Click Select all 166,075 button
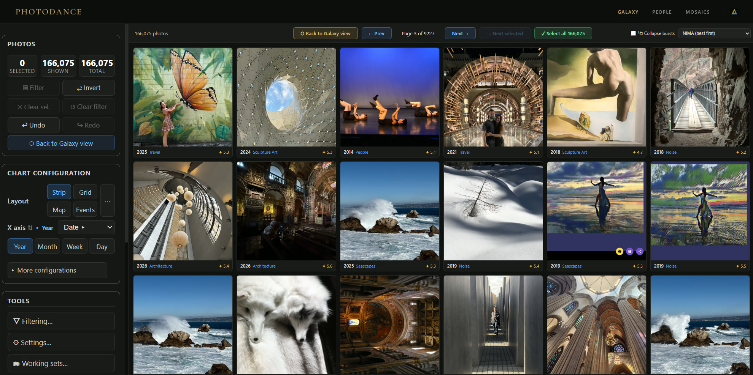The width and height of the screenshot is (753, 375). 563,33
